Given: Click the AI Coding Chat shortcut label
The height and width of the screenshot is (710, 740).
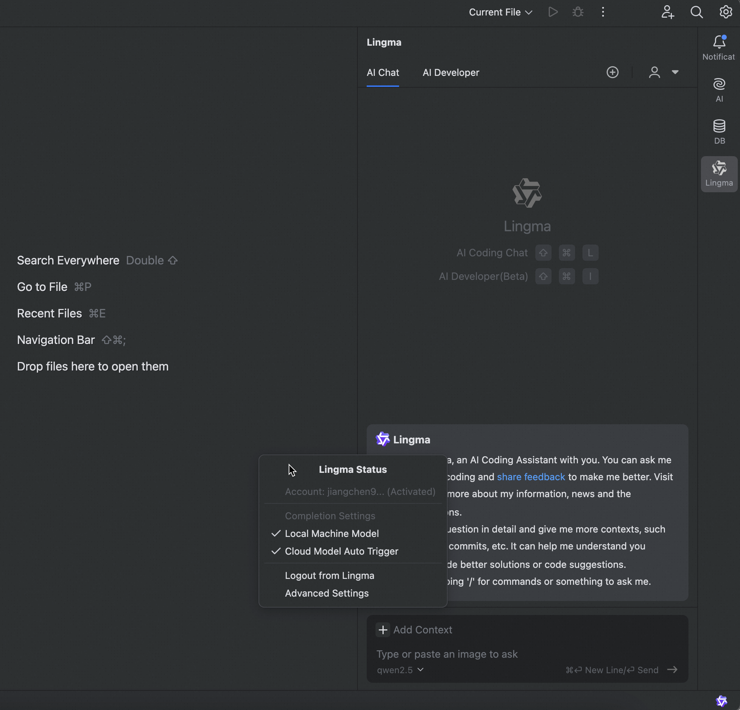Looking at the screenshot, I should (492, 253).
